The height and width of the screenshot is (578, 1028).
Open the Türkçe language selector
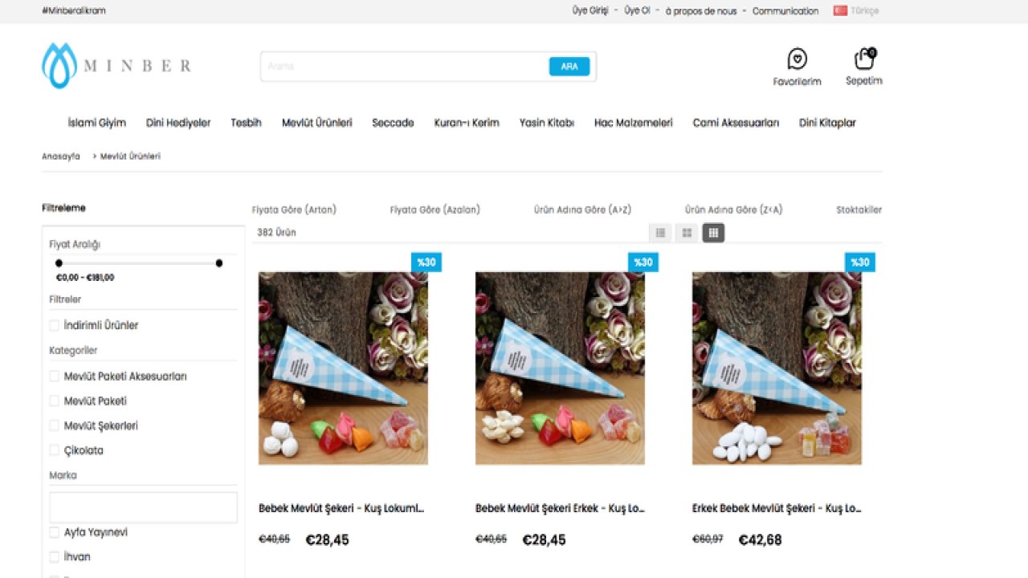click(x=865, y=11)
